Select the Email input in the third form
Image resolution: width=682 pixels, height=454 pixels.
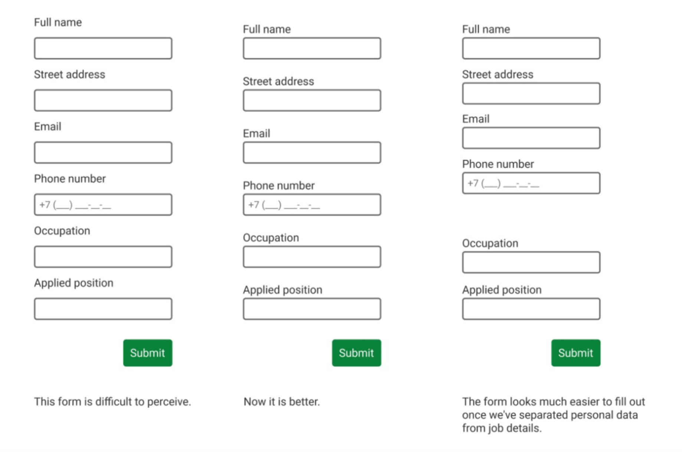click(x=531, y=138)
